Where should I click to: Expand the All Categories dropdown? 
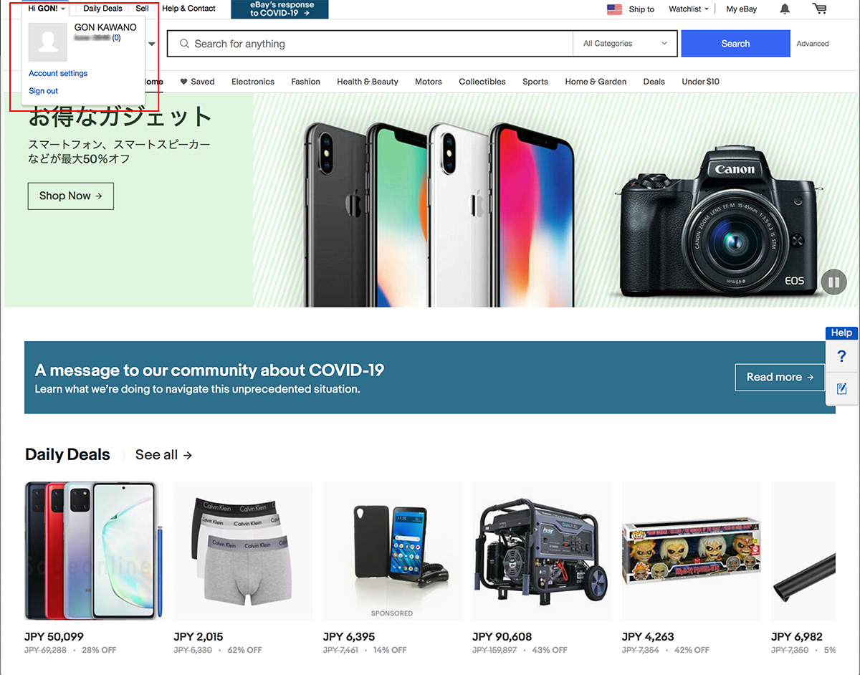[625, 44]
